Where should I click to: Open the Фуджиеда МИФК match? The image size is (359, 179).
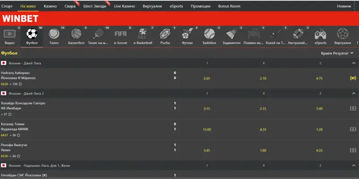[15, 129]
